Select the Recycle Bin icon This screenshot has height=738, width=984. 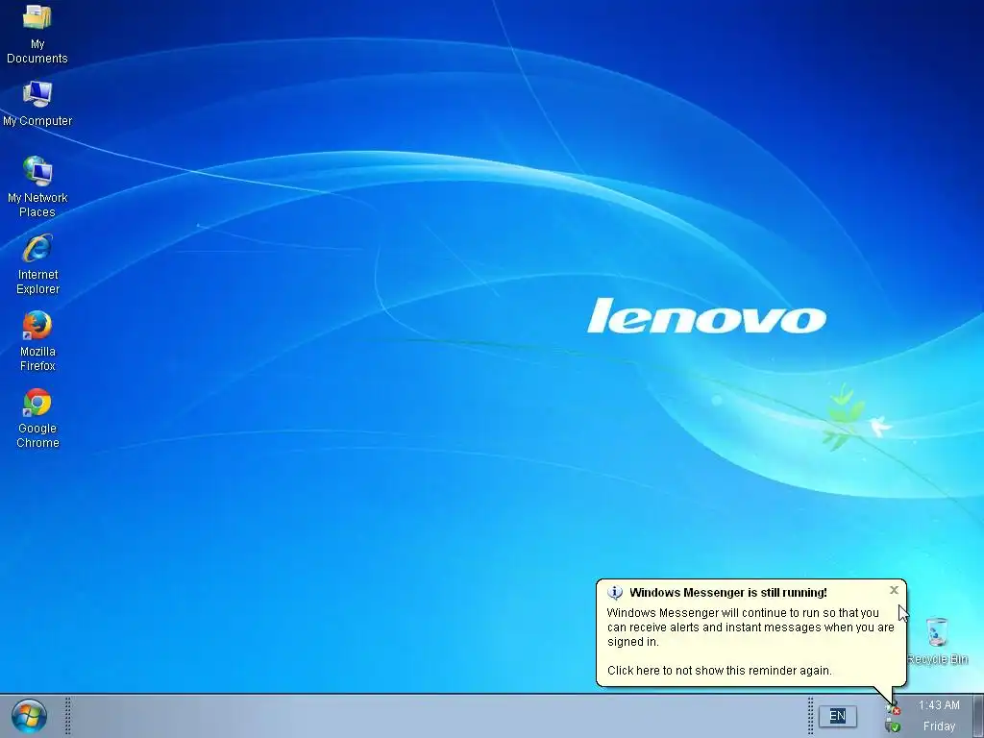(937, 641)
